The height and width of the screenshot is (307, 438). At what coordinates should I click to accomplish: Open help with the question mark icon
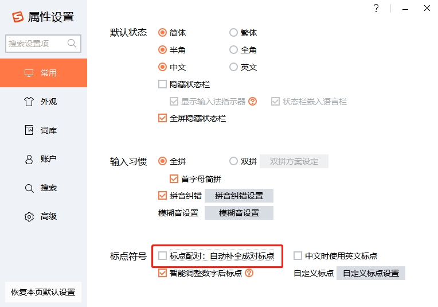(376, 8)
